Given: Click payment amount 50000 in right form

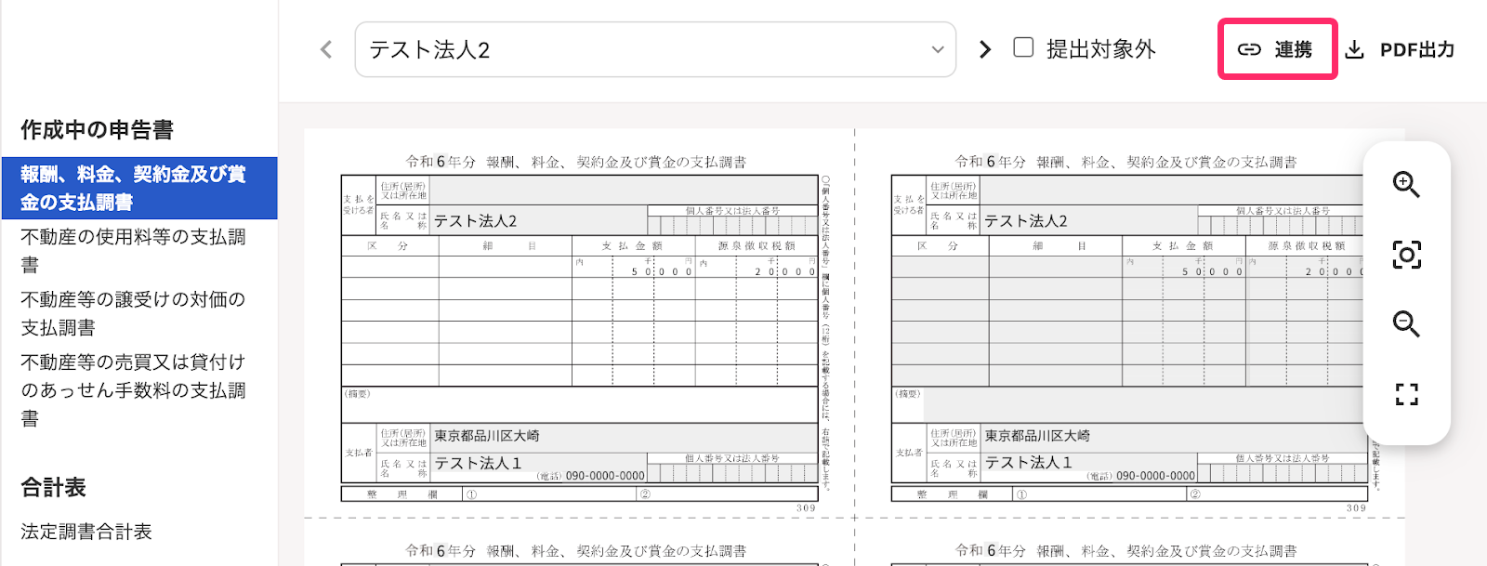Looking at the screenshot, I should pos(1212,271).
